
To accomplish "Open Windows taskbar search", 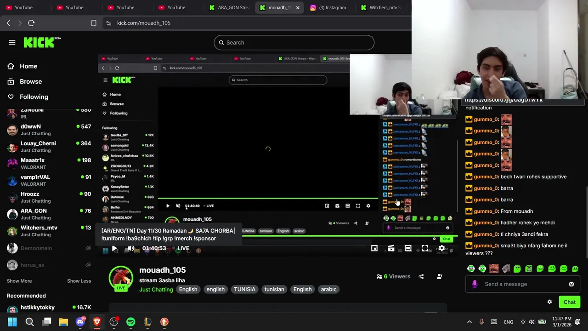I will click(29, 322).
